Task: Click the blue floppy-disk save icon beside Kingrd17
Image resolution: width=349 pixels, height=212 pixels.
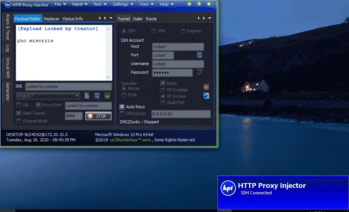Action: pos(97,96)
